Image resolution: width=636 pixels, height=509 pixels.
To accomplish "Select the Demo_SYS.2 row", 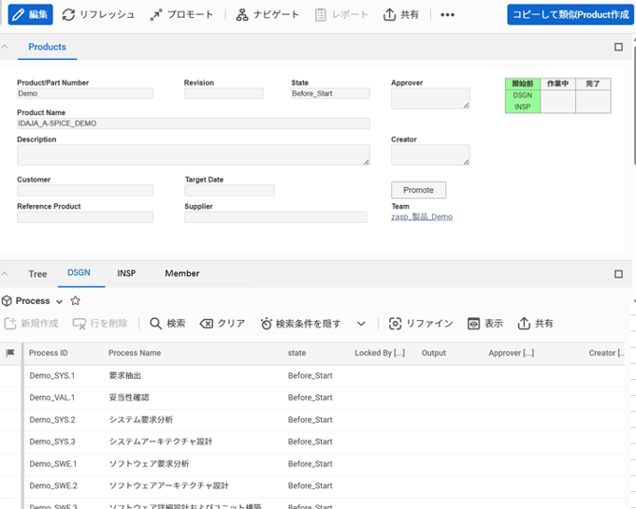I will click(x=312, y=420).
